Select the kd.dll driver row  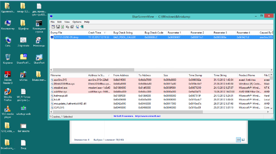(160, 100)
